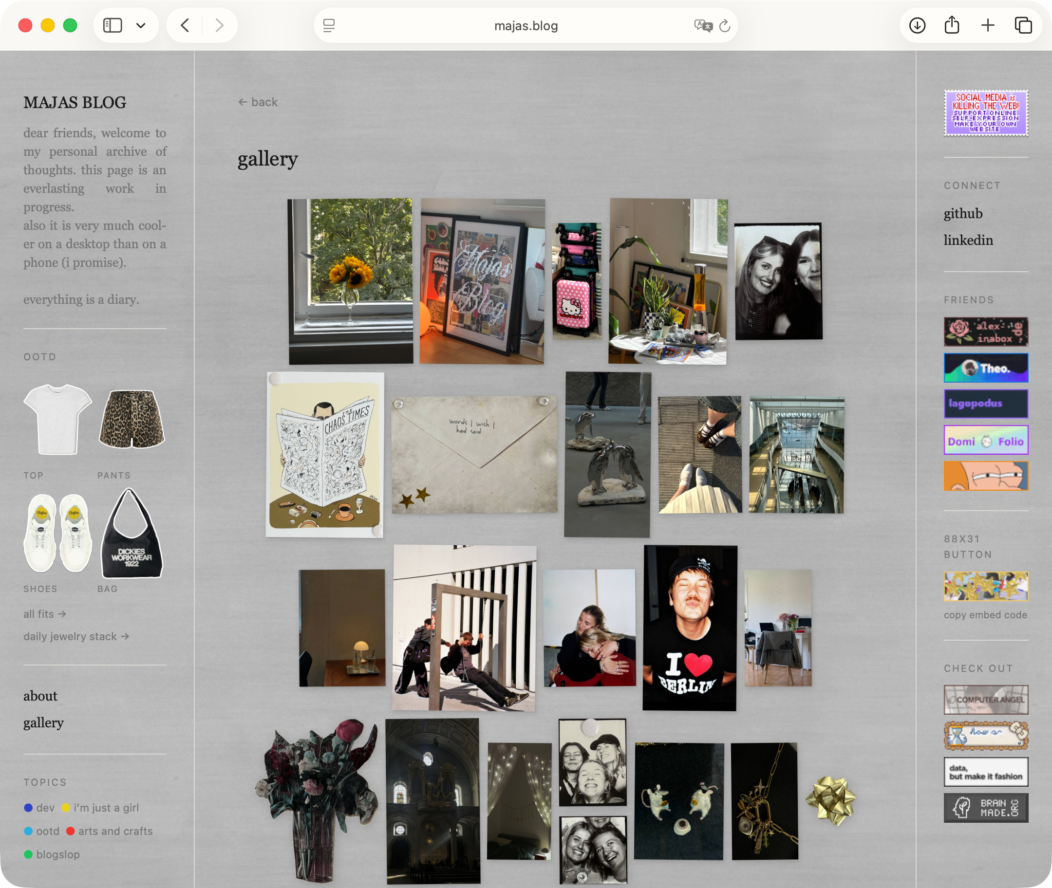1052x888 pixels.
Task: Select the i'm just a girl topic
Action: coord(100,808)
